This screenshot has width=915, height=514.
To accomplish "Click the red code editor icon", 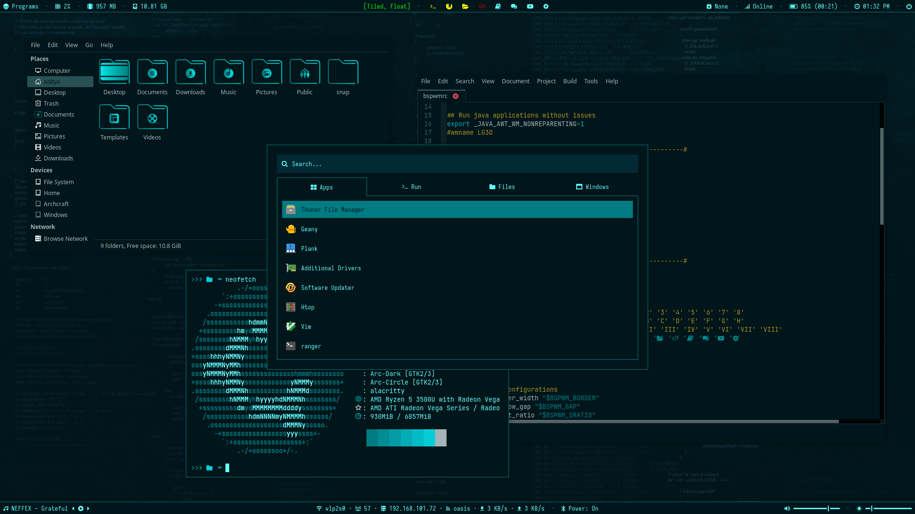I will [x=482, y=7].
